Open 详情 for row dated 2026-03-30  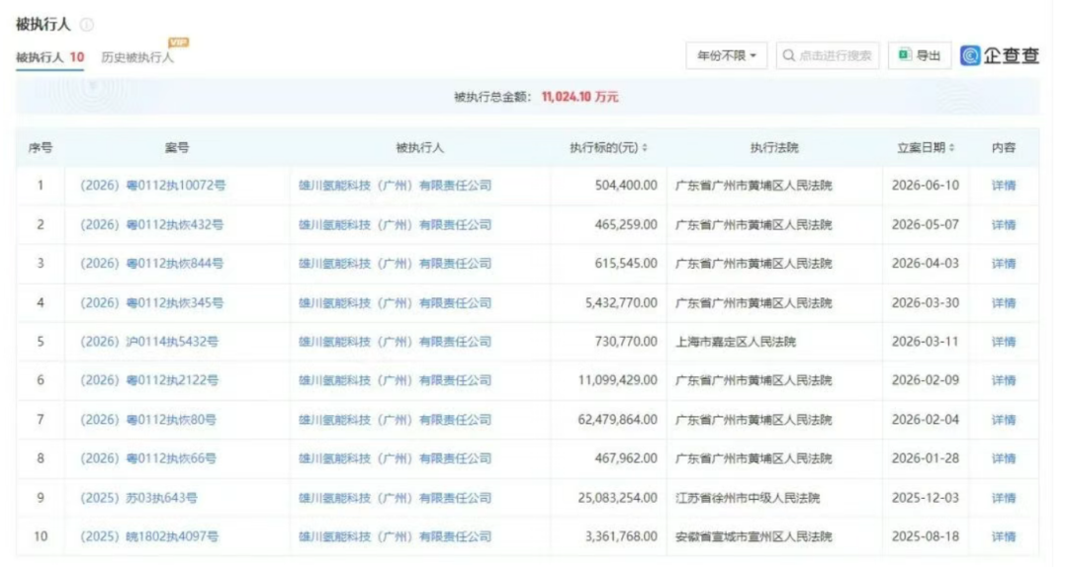click(x=1004, y=303)
